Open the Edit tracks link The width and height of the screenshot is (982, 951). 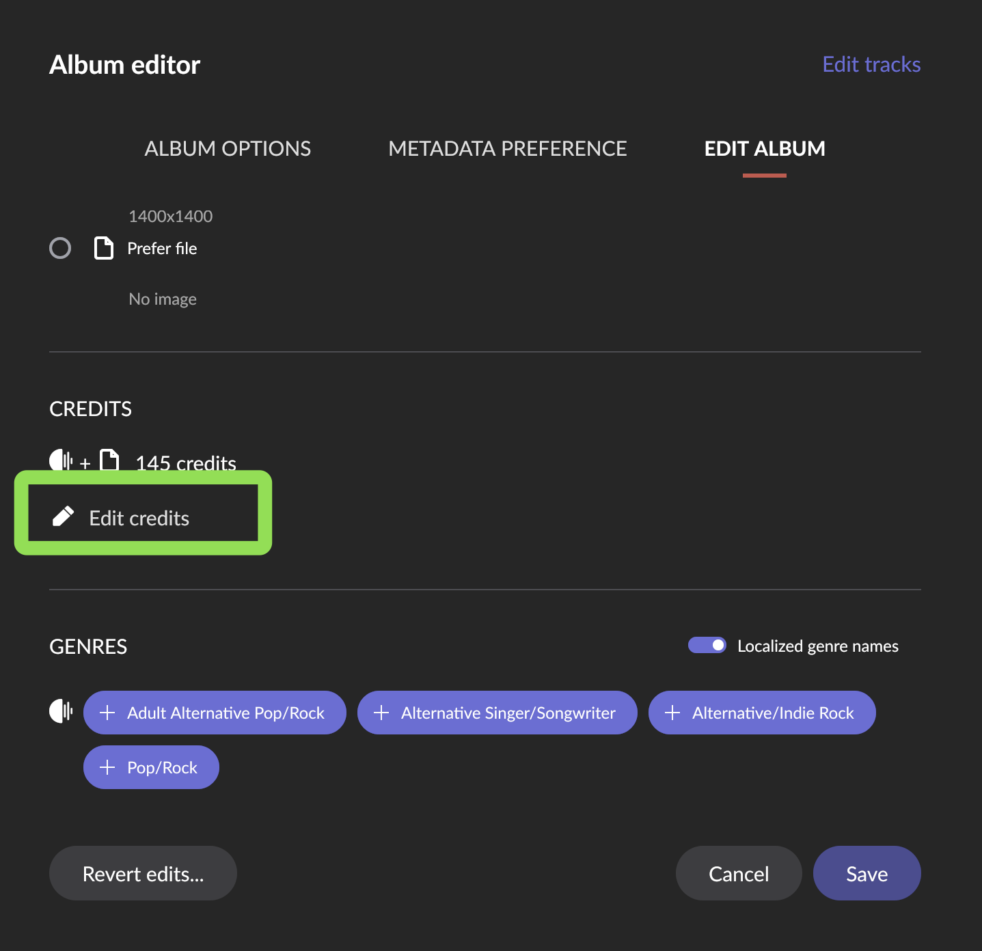tap(871, 64)
